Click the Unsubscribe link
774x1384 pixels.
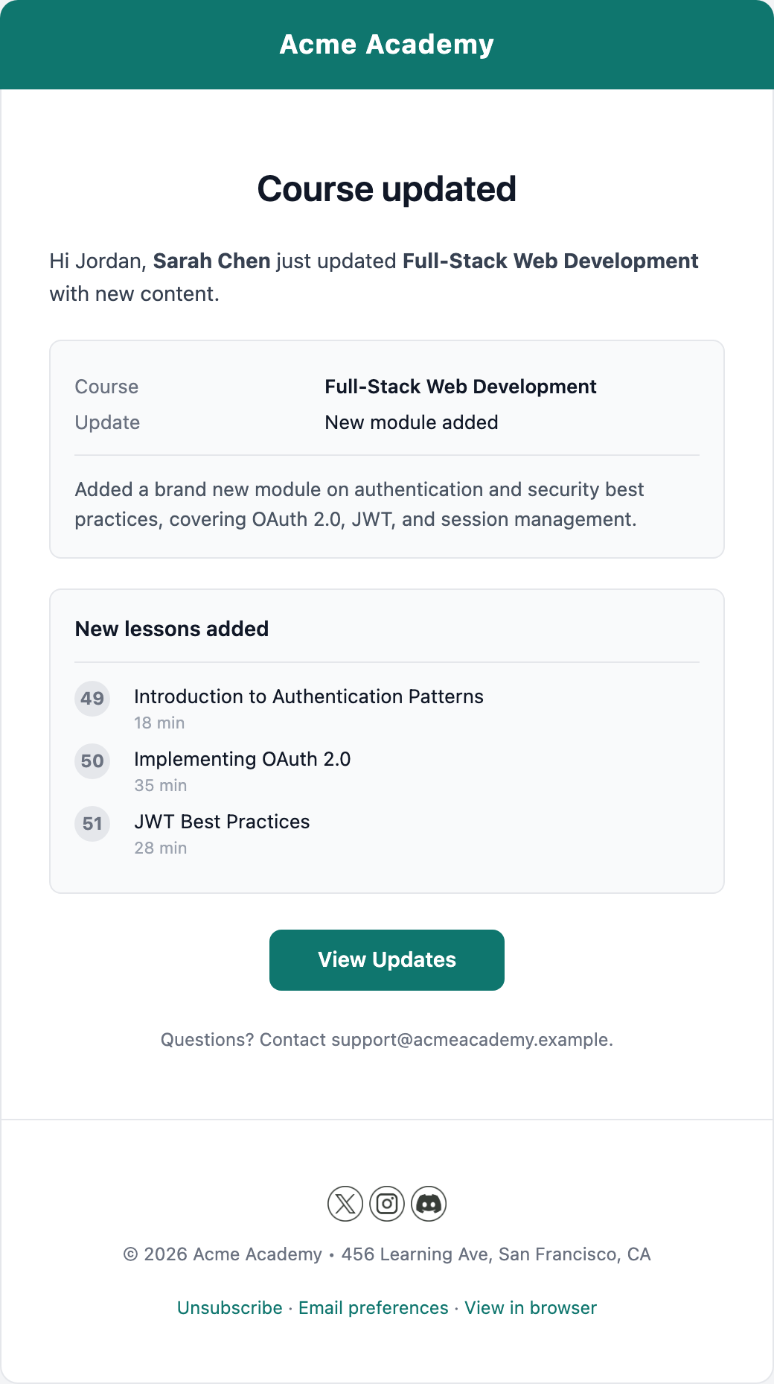pyautogui.click(x=230, y=1308)
